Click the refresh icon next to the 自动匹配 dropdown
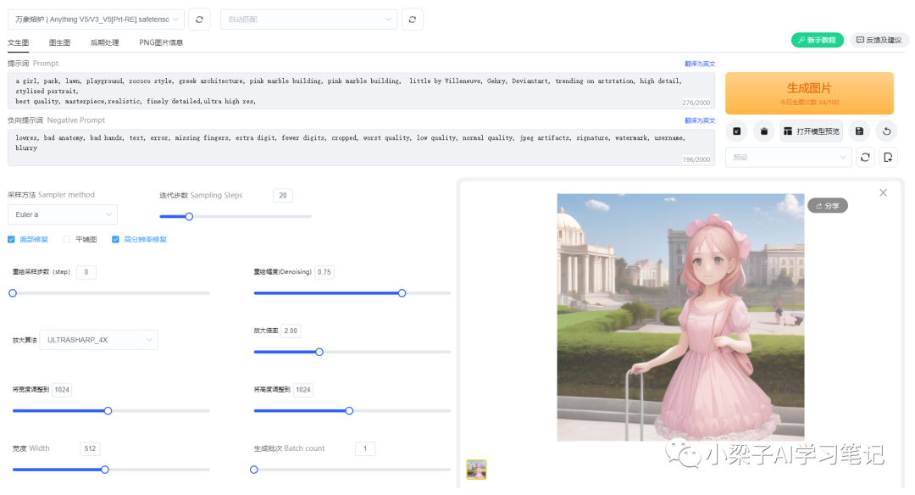The width and height of the screenshot is (915, 495). pos(412,19)
